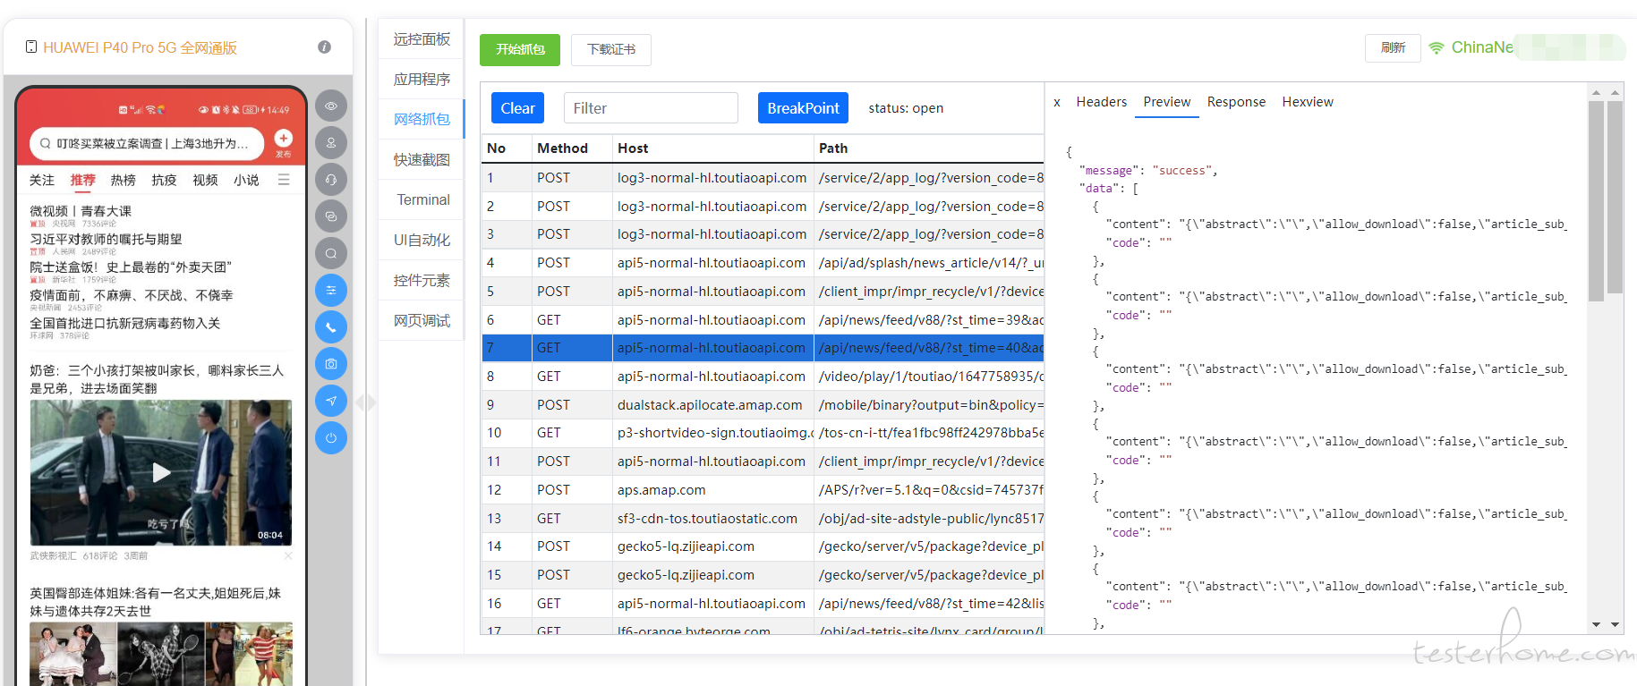Toggle the BreakPoint button
The height and width of the screenshot is (686, 1637).
(802, 108)
